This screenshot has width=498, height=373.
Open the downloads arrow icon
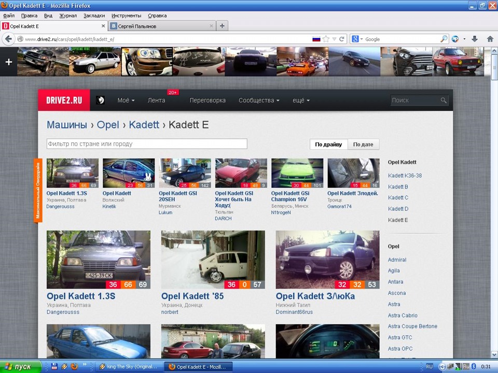point(475,39)
